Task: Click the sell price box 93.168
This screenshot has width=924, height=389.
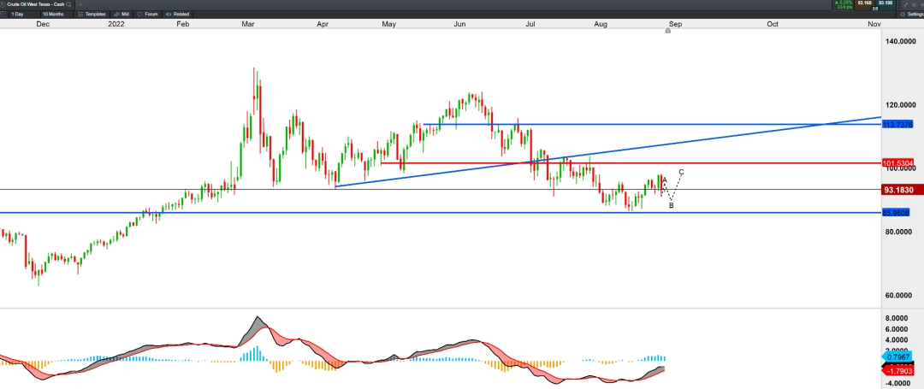Action: click(864, 5)
